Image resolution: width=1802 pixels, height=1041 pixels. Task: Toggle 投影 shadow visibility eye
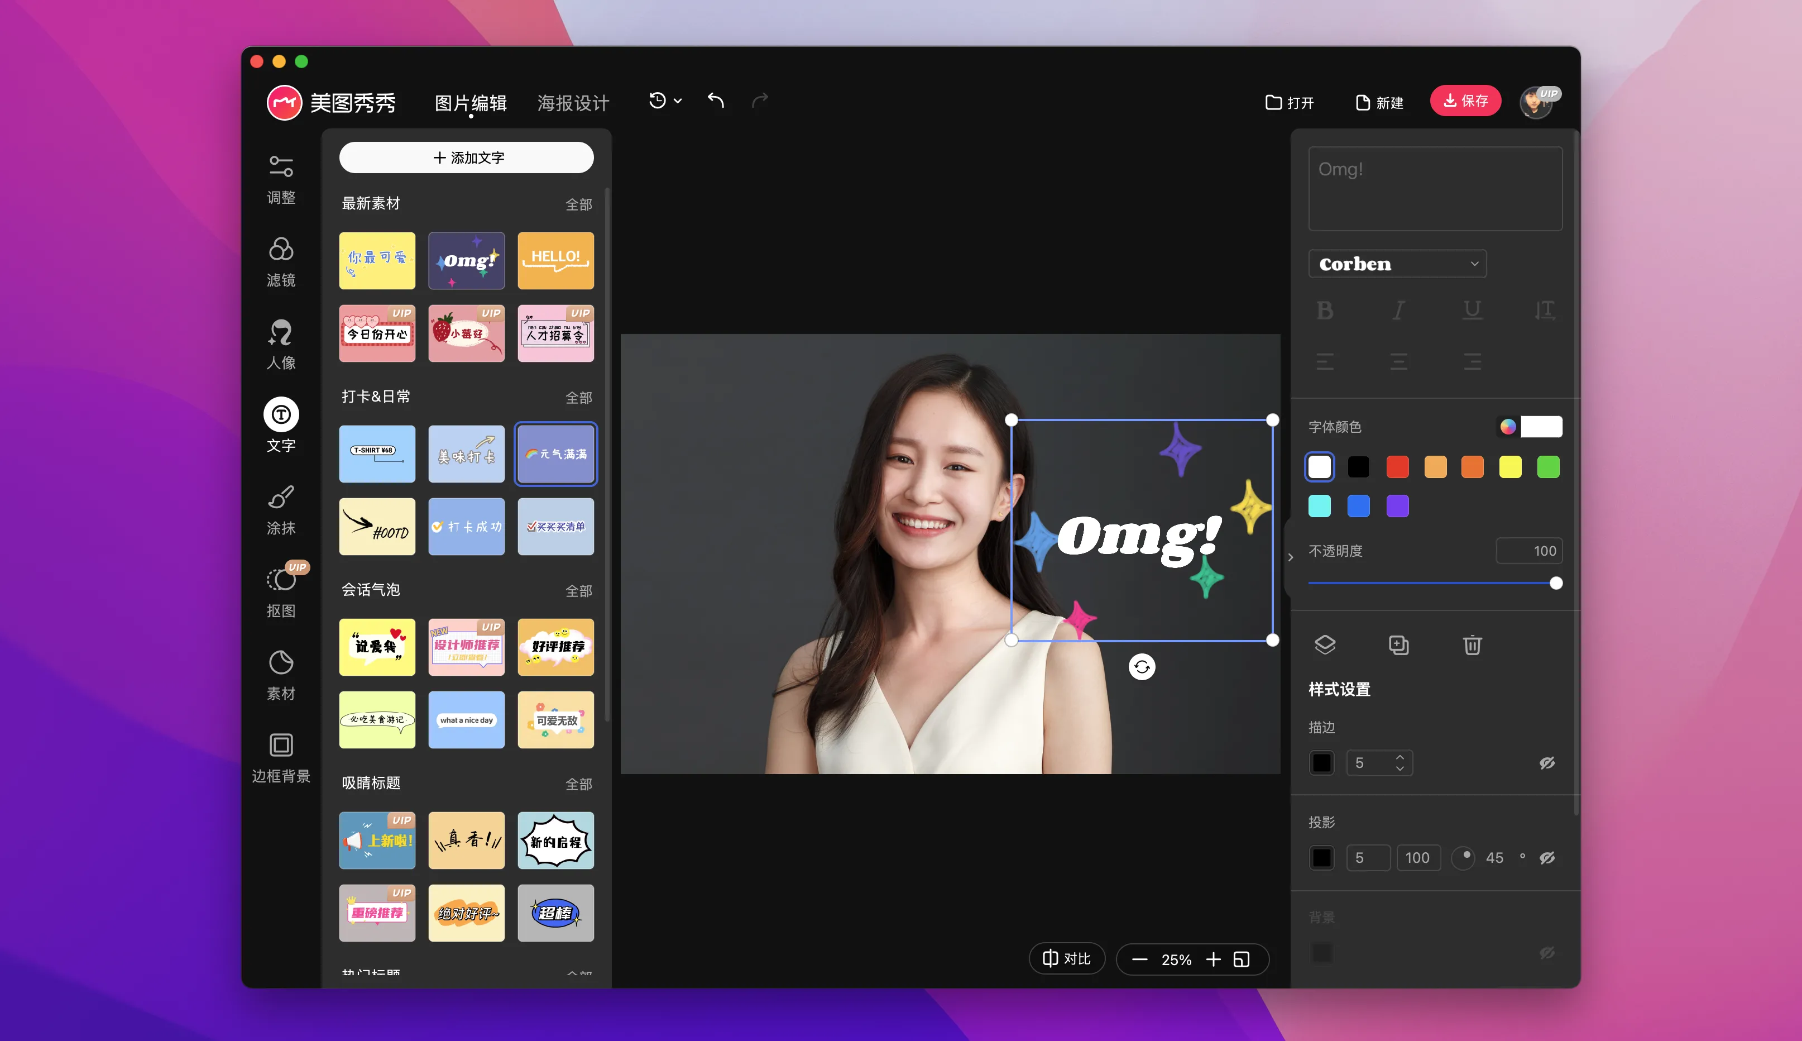(1547, 858)
